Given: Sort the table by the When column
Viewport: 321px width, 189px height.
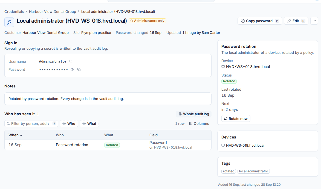Looking at the screenshot, I should (x=15, y=135).
